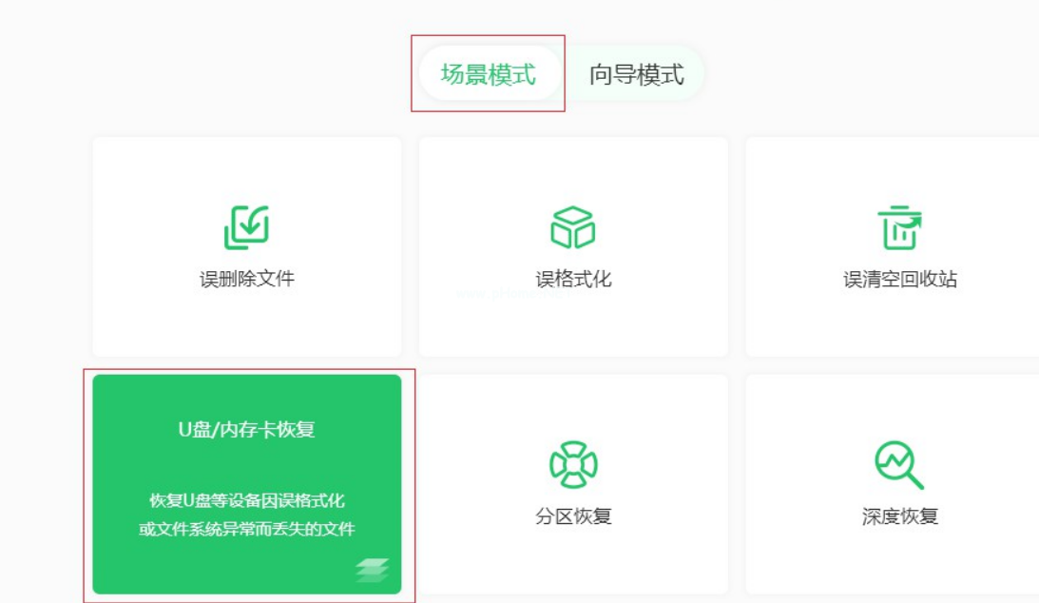Click empty space below the 误删除文件 label

pyautogui.click(x=246, y=323)
